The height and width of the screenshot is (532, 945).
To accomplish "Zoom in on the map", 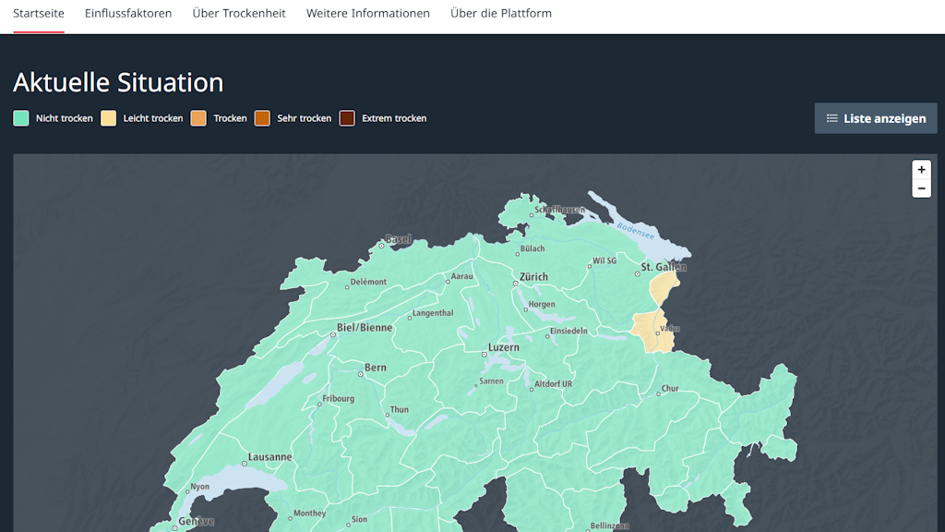I will pos(921,170).
